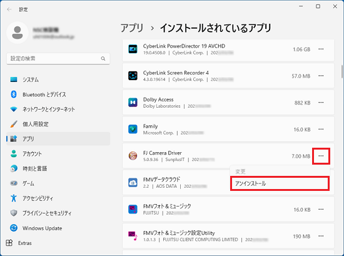344x256 pixels.
Task: Click the Family app name
Action: pos(151,126)
